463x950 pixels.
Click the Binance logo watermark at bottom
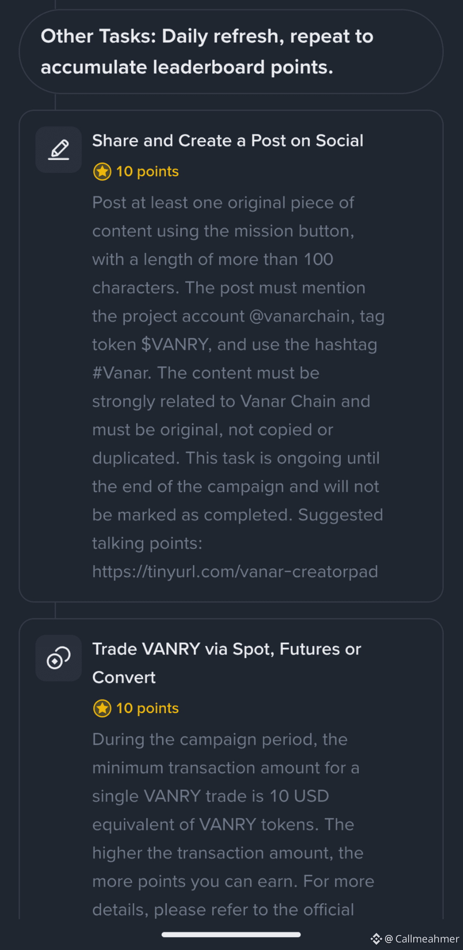(376, 939)
